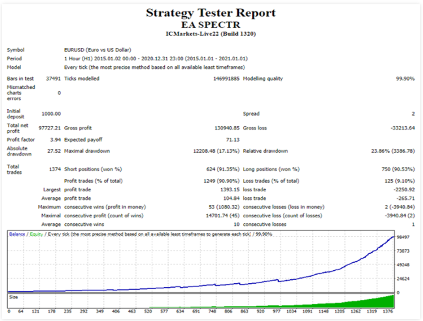Screen dimensions: 423x321
Task: Click the Ticks modelled value 146991885
Action: point(226,79)
